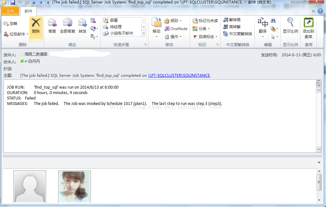Click the binoculars find icon
The height and width of the screenshot is (207, 326).
(x=273, y=20)
